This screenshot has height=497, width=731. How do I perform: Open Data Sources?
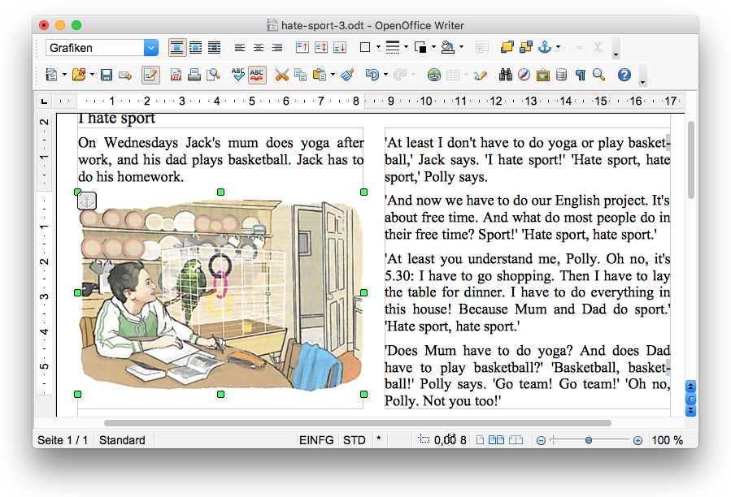click(x=561, y=75)
